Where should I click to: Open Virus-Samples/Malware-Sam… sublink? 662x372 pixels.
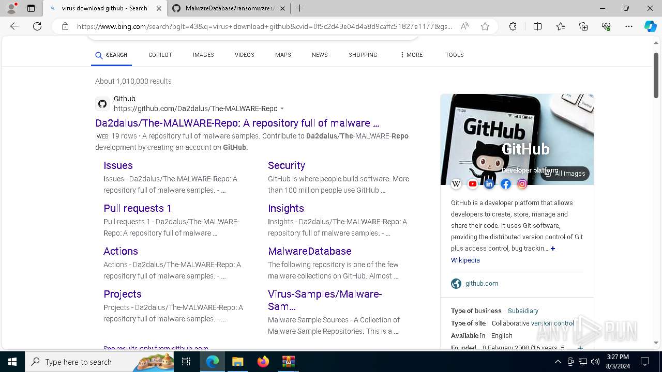(x=325, y=300)
